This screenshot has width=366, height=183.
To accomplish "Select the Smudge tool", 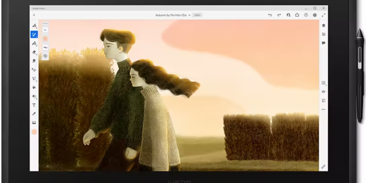I will pyautogui.click(x=34, y=61).
